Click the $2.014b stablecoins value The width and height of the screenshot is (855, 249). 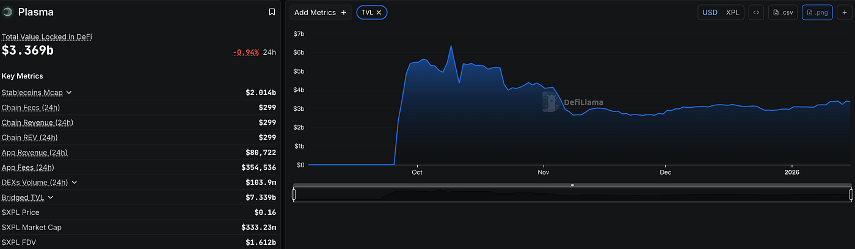(261, 93)
